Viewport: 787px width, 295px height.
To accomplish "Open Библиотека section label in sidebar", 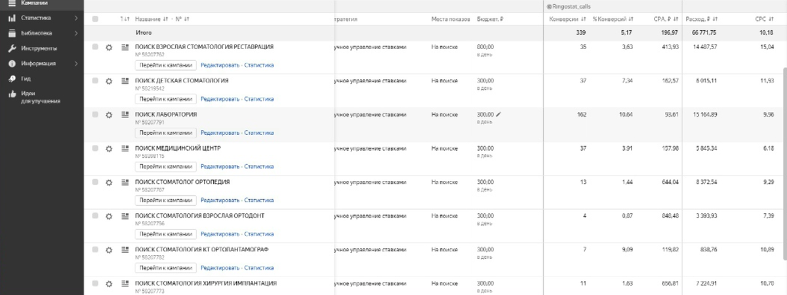I will [37, 33].
